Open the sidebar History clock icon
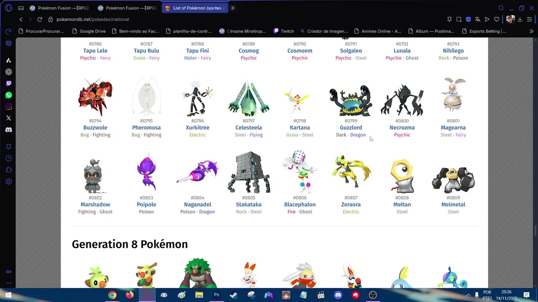Image resolution: width=538 pixels, height=302 pixels. point(8,158)
